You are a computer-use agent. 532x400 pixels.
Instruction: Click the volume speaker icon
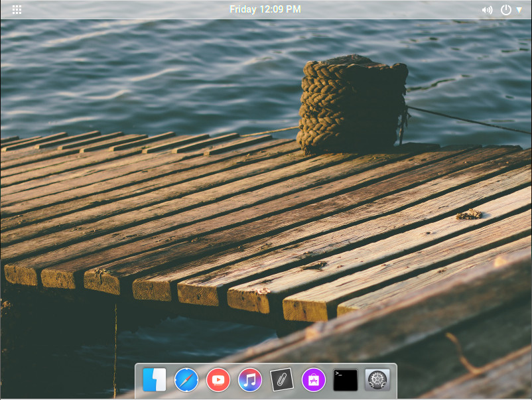[487, 10]
